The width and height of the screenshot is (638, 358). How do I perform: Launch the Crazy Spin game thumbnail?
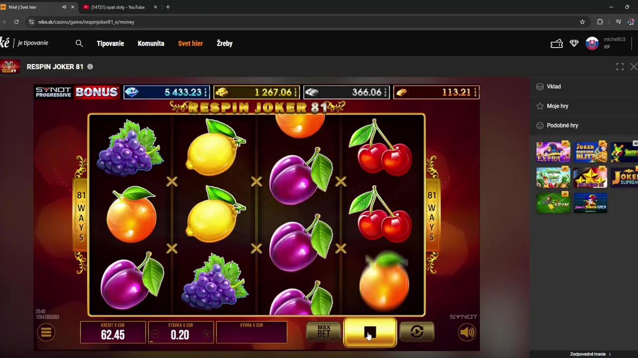(553, 202)
